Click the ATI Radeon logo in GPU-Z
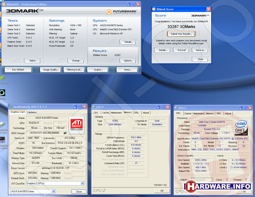The height and width of the screenshot is (197, 255). point(76,125)
